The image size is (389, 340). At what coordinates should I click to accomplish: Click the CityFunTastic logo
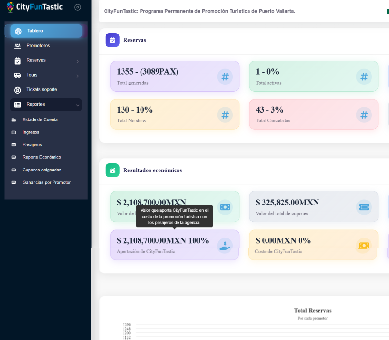[x=34, y=7]
